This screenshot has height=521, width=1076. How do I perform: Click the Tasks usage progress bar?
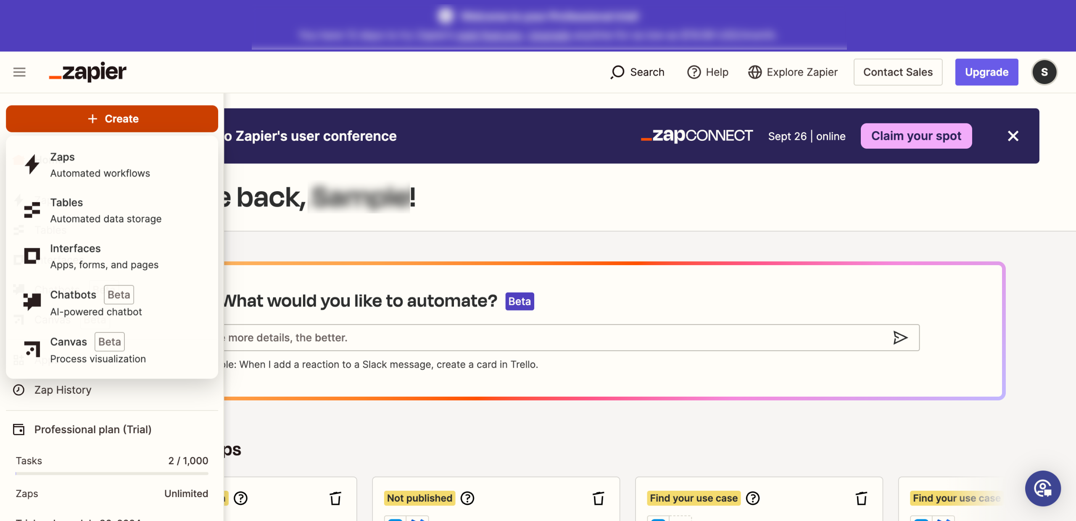click(x=112, y=474)
